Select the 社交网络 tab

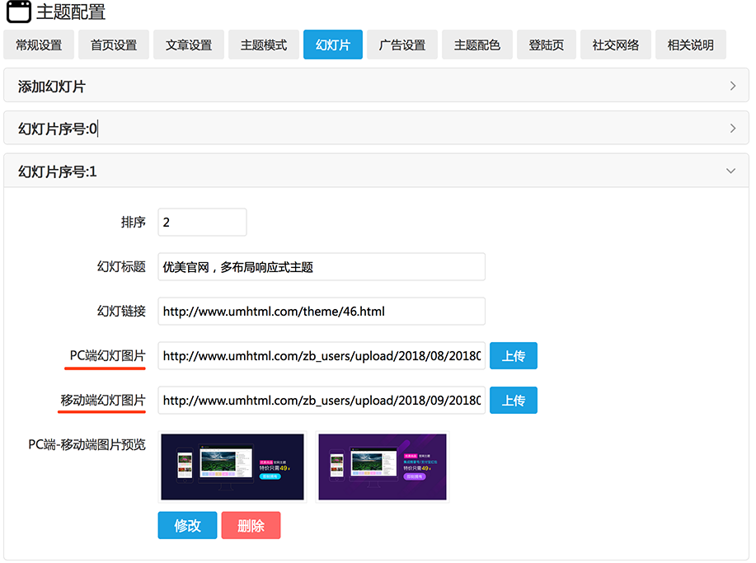point(616,45)
